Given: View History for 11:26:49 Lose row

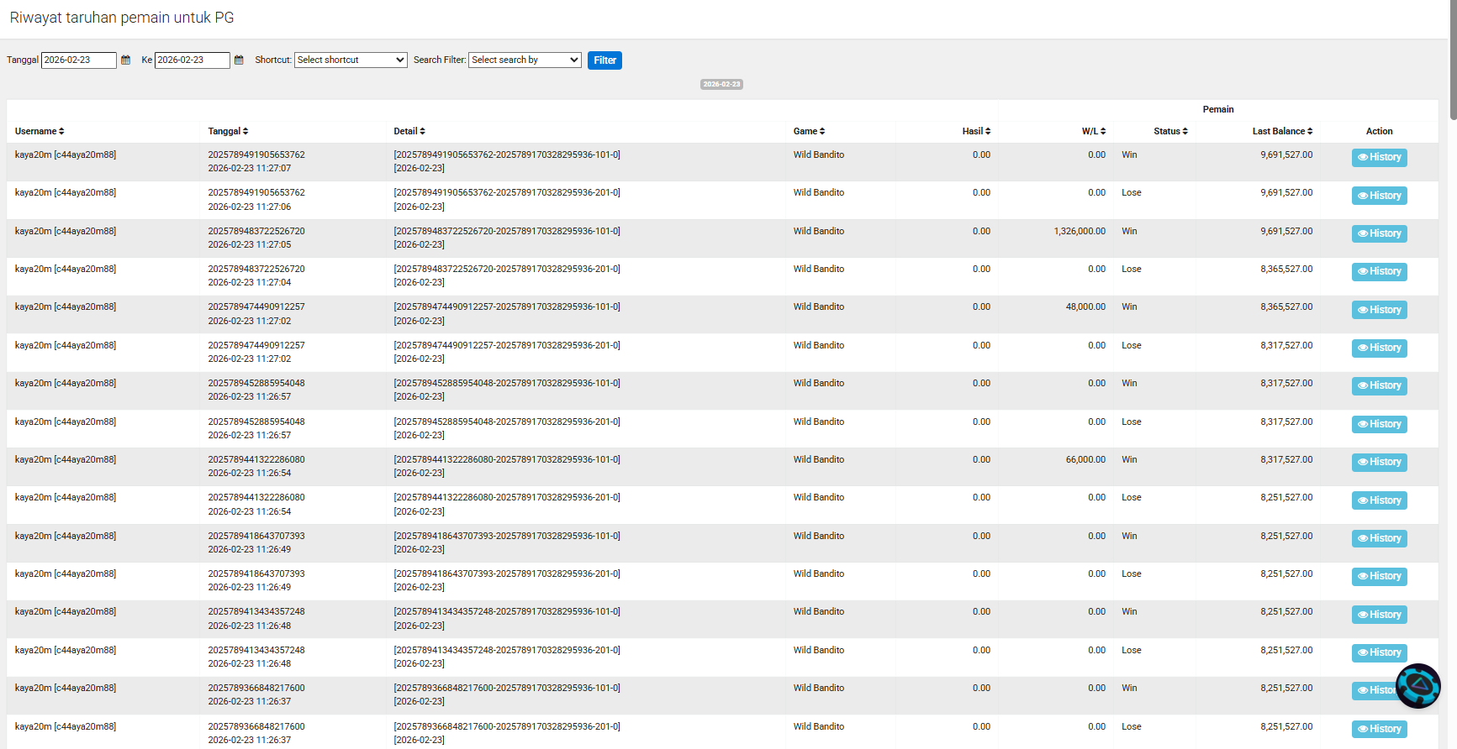Looking at the screenshot, I should coord(1379,577).
